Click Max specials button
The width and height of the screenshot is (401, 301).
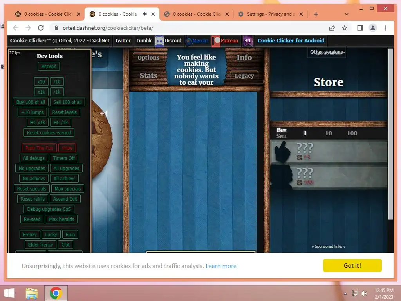point(67,189)
